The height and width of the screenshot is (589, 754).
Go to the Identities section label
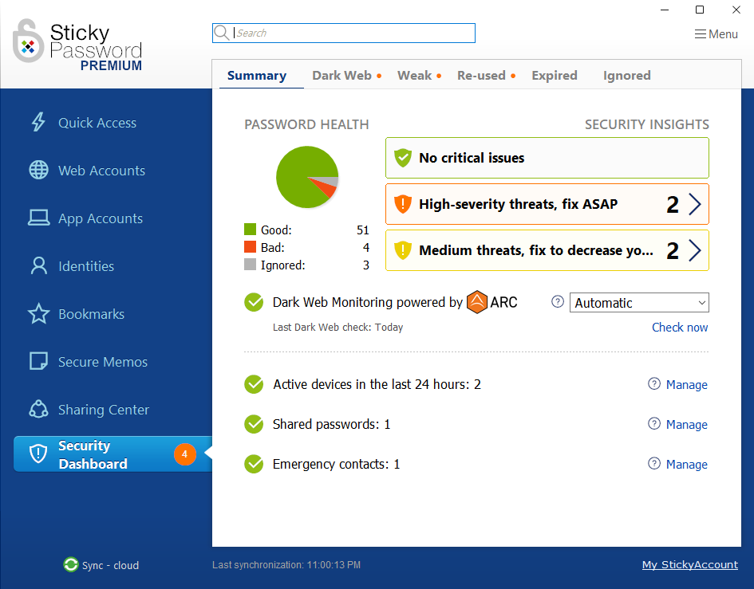(x=86, y=265)
